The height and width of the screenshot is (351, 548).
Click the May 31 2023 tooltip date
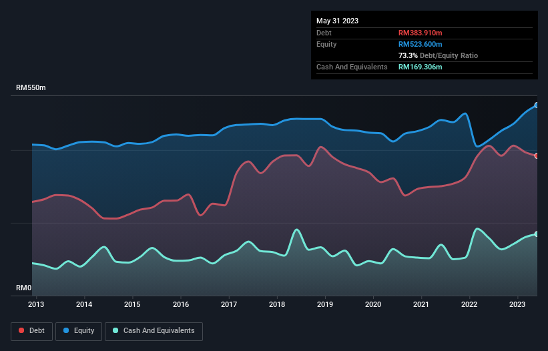(x=337, y=21)
